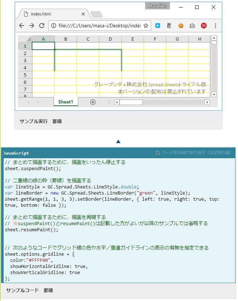The image size is (238, 301).
Task: Click the spreadsheet vertical scroll down arrow
Action: (x=214, y=95)
